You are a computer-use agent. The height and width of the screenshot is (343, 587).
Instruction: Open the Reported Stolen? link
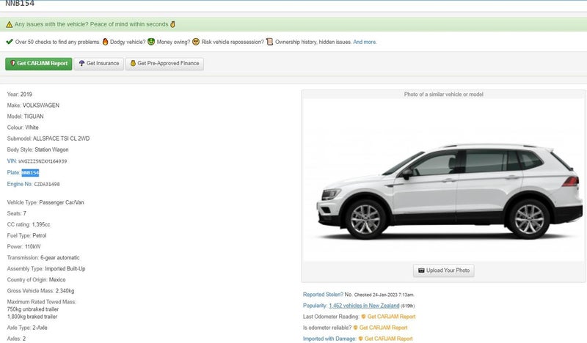[x=323, y=295]
